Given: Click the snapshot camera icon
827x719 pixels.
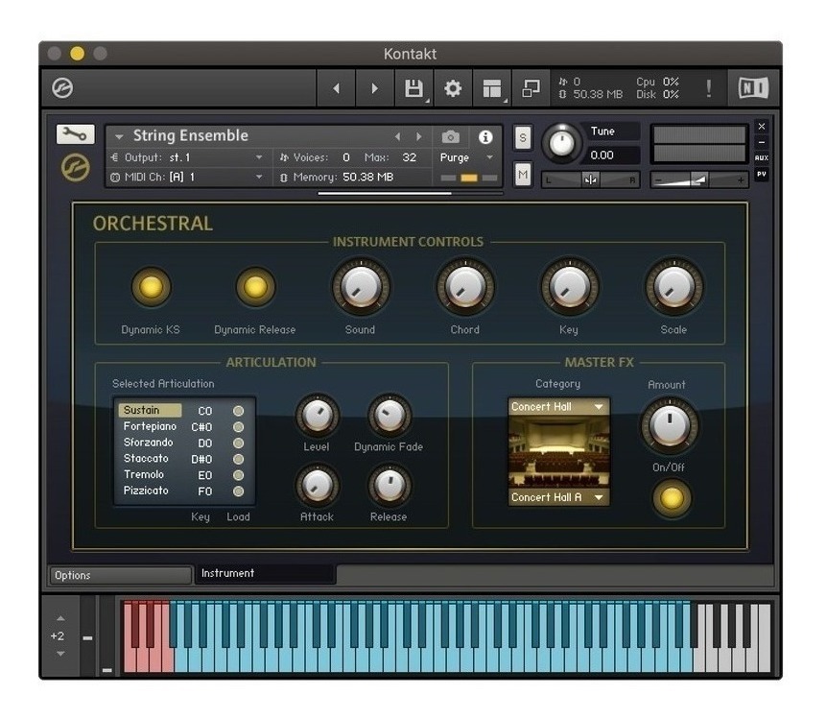Looking at the screenshot, I should 450,137.
